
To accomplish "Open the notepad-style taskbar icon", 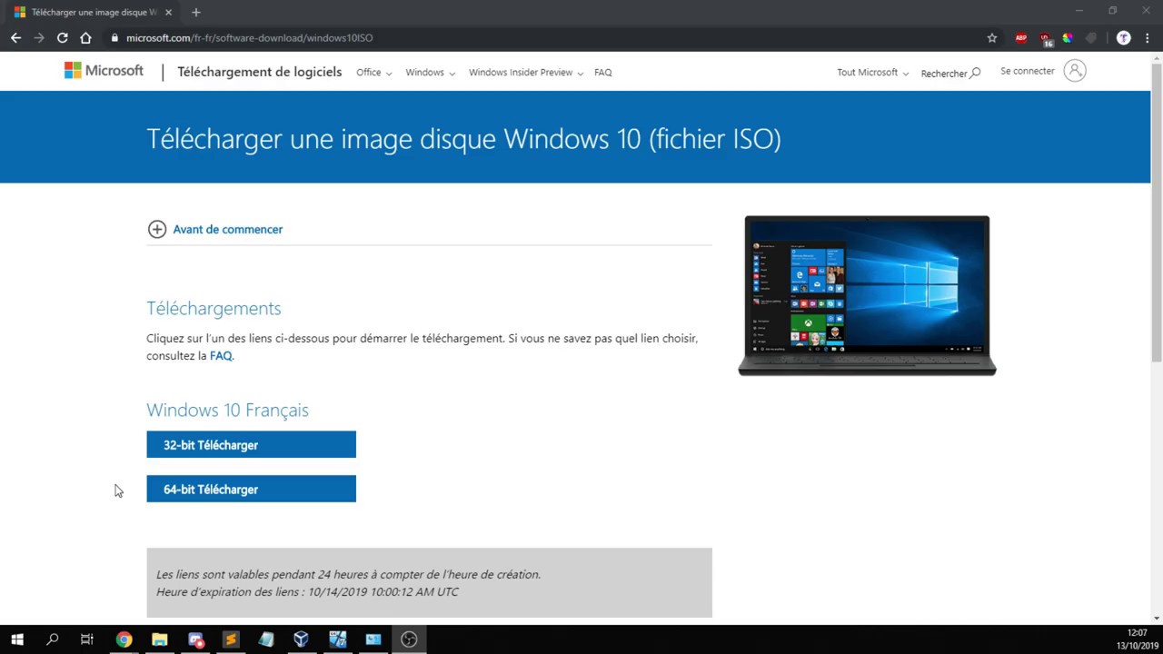I will tap(266, 639).
